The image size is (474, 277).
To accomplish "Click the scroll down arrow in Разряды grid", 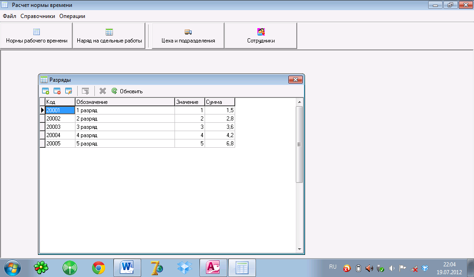I will [299, 249].
